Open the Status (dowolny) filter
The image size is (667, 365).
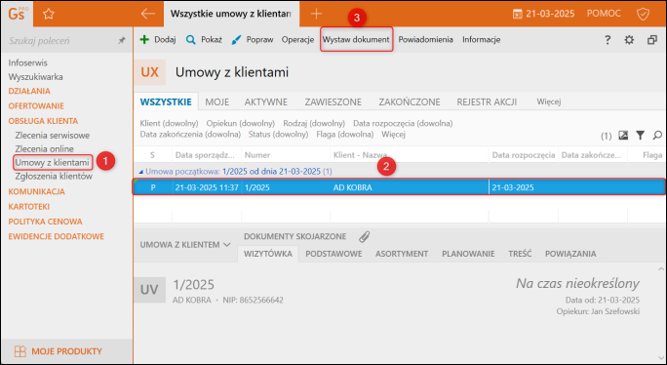tap(278, 135)
